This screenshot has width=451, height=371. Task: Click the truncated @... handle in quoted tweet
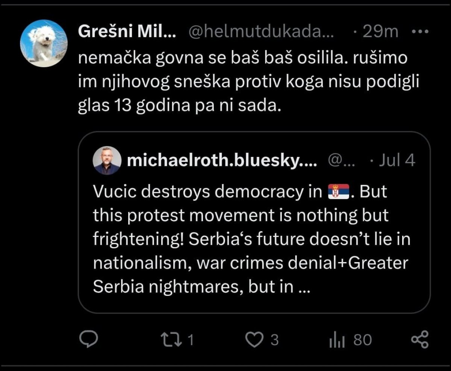point(341,161)
